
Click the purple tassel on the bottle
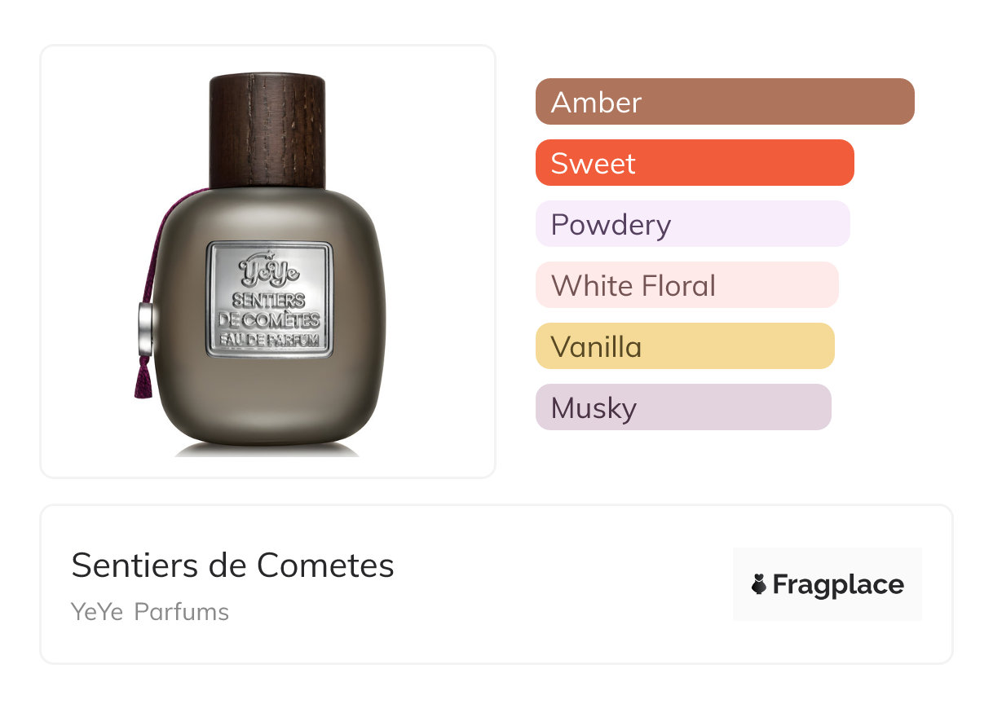[x=143, y=379]
